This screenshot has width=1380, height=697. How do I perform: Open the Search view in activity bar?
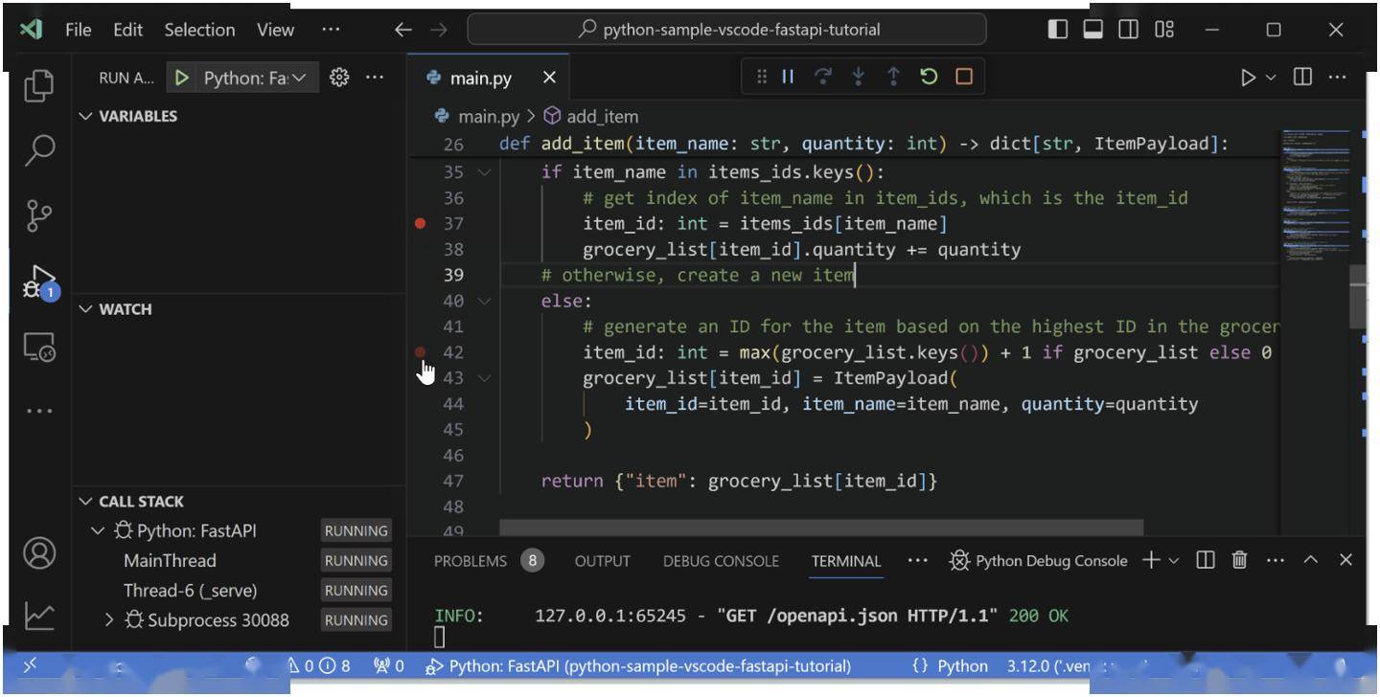(38, 149)
